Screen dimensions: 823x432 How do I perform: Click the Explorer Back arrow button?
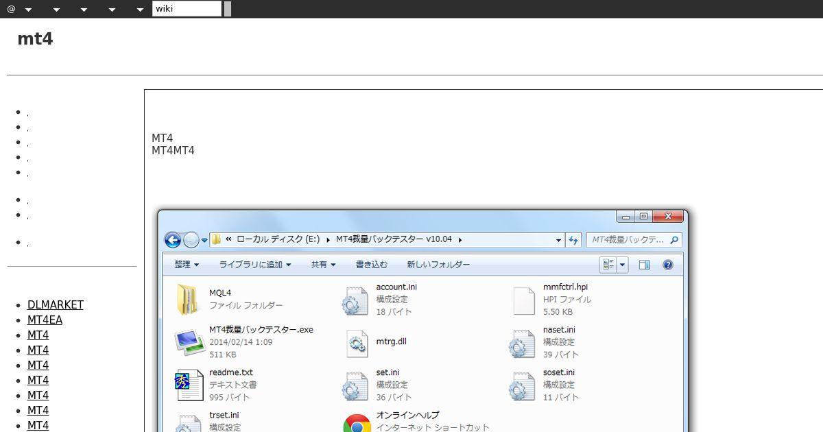(x=173, y=240)
